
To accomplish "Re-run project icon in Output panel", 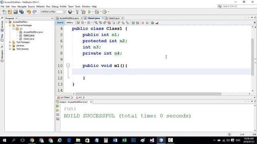I will 57,106.
